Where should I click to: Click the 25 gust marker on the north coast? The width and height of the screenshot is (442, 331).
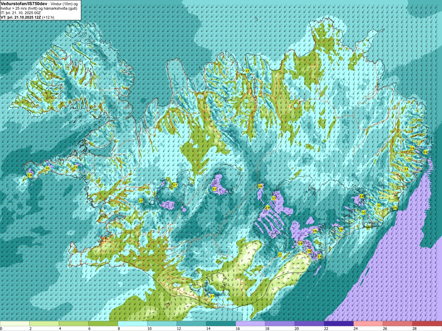click(x=247, y=70)
